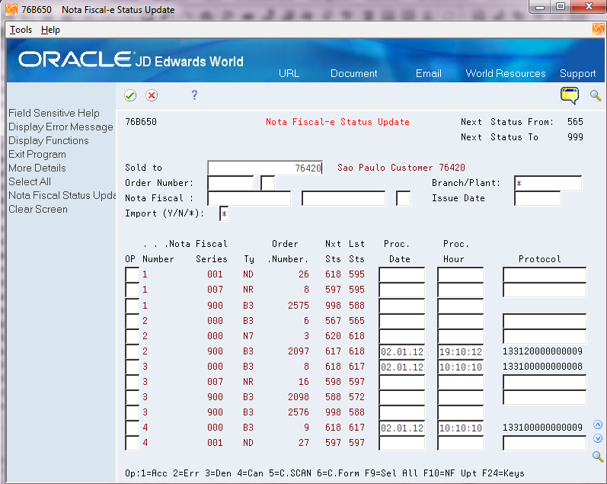The width and height of the screenshot is (607, 484).
Task: Open the Help menu
Action: coord(50,30)
